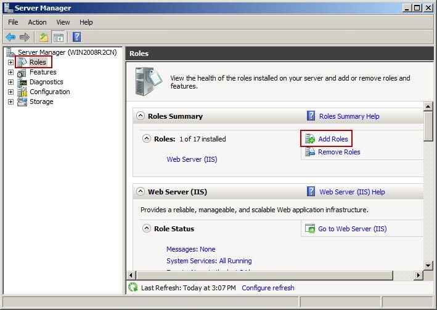Select the Features node label
The width and height of the screenshot is (437, 310).
(x=43, y=72)
